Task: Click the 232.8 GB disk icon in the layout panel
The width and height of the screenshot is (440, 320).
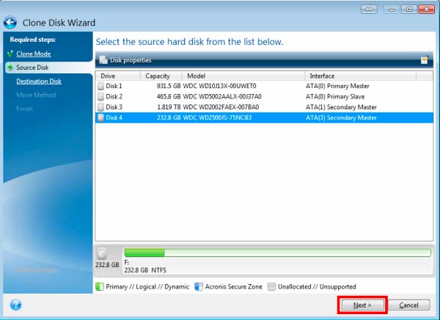Action: click(102, 253)
